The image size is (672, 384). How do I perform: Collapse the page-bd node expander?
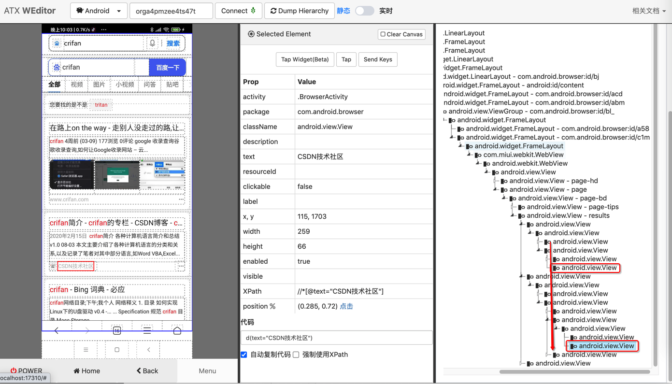[504, 198]
